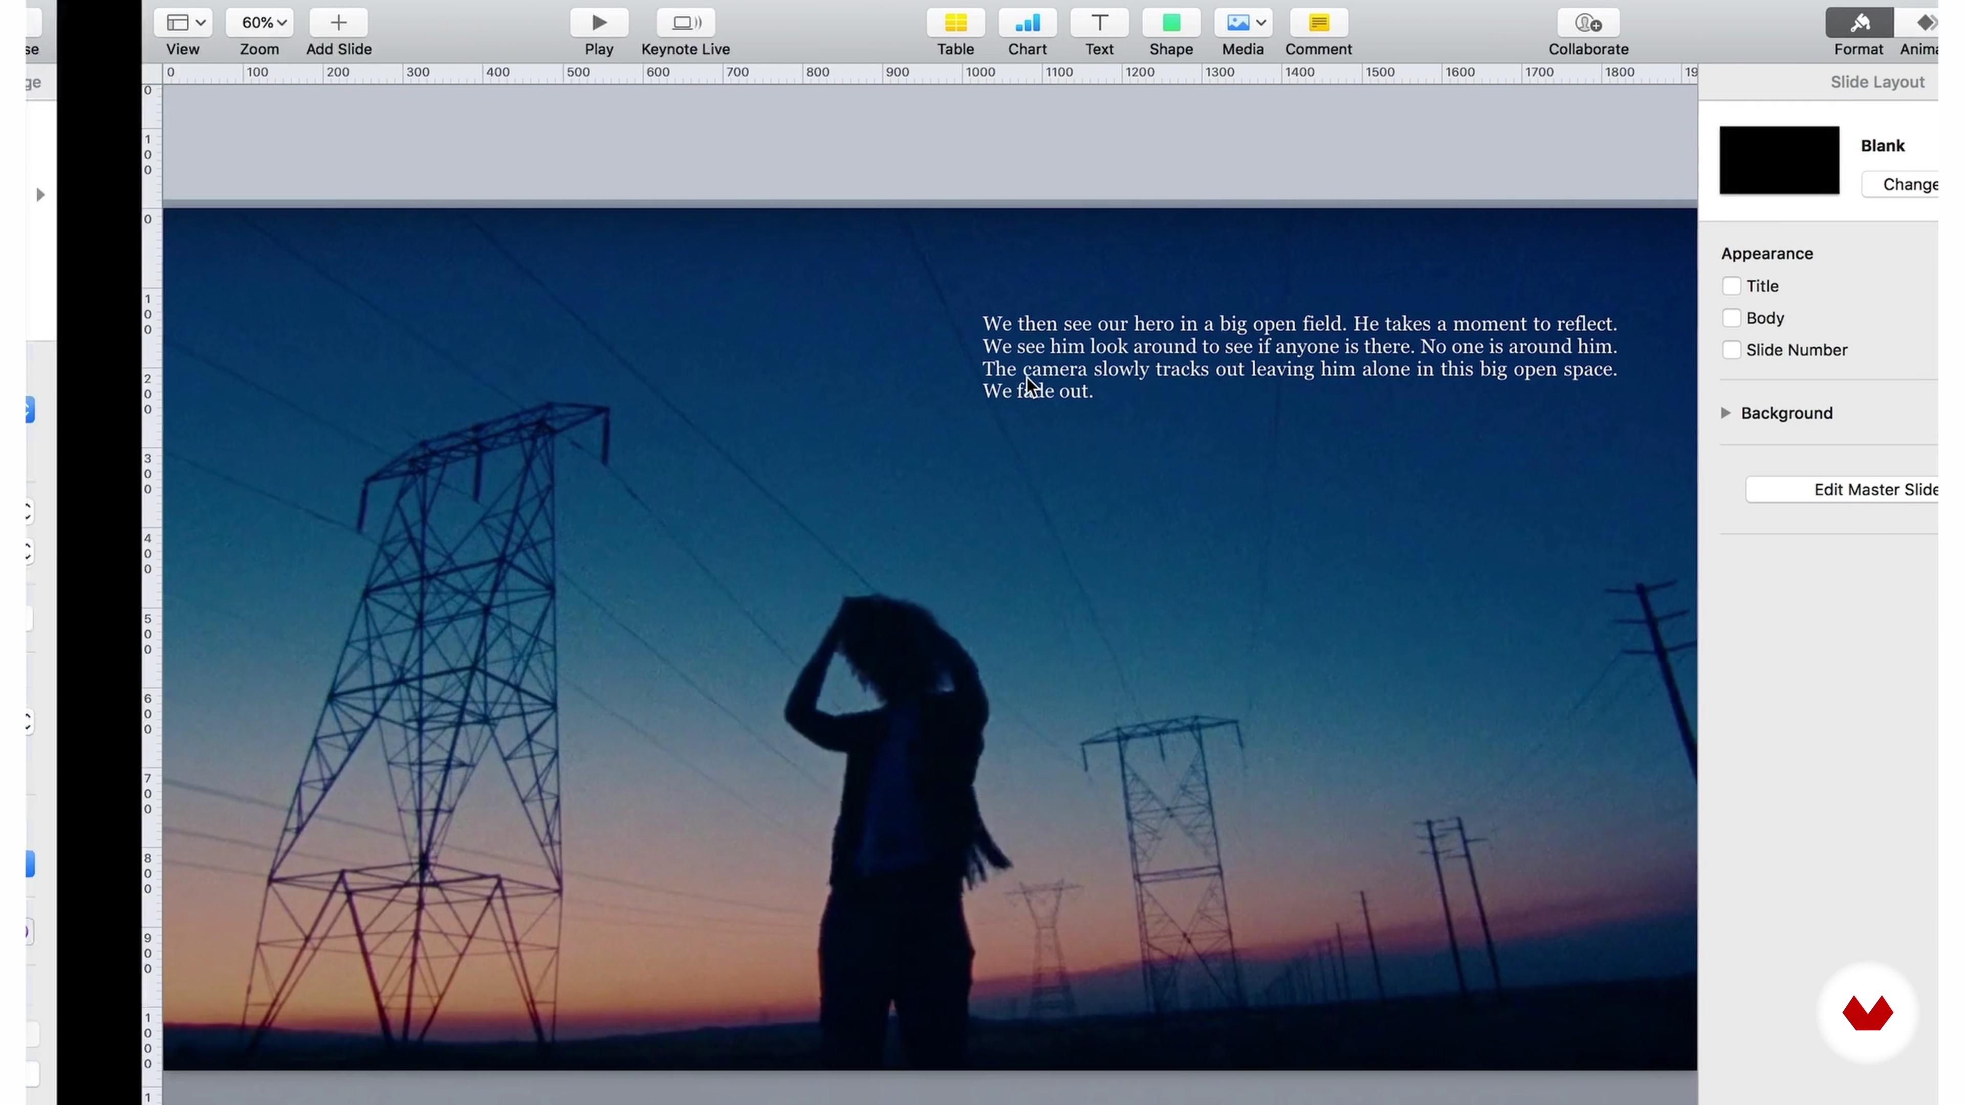Enable the Body checkbox

coord(1731,318)
